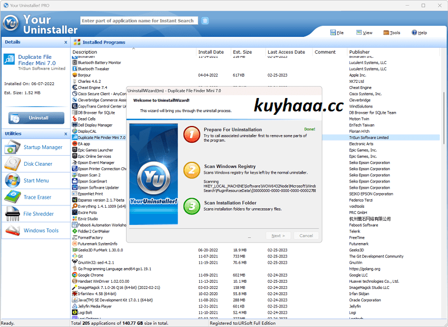Click the Bluetooth Tweaker icon
Image resolution: width=448 pixels, height=327 pixels.
click(x=74, y=69)
